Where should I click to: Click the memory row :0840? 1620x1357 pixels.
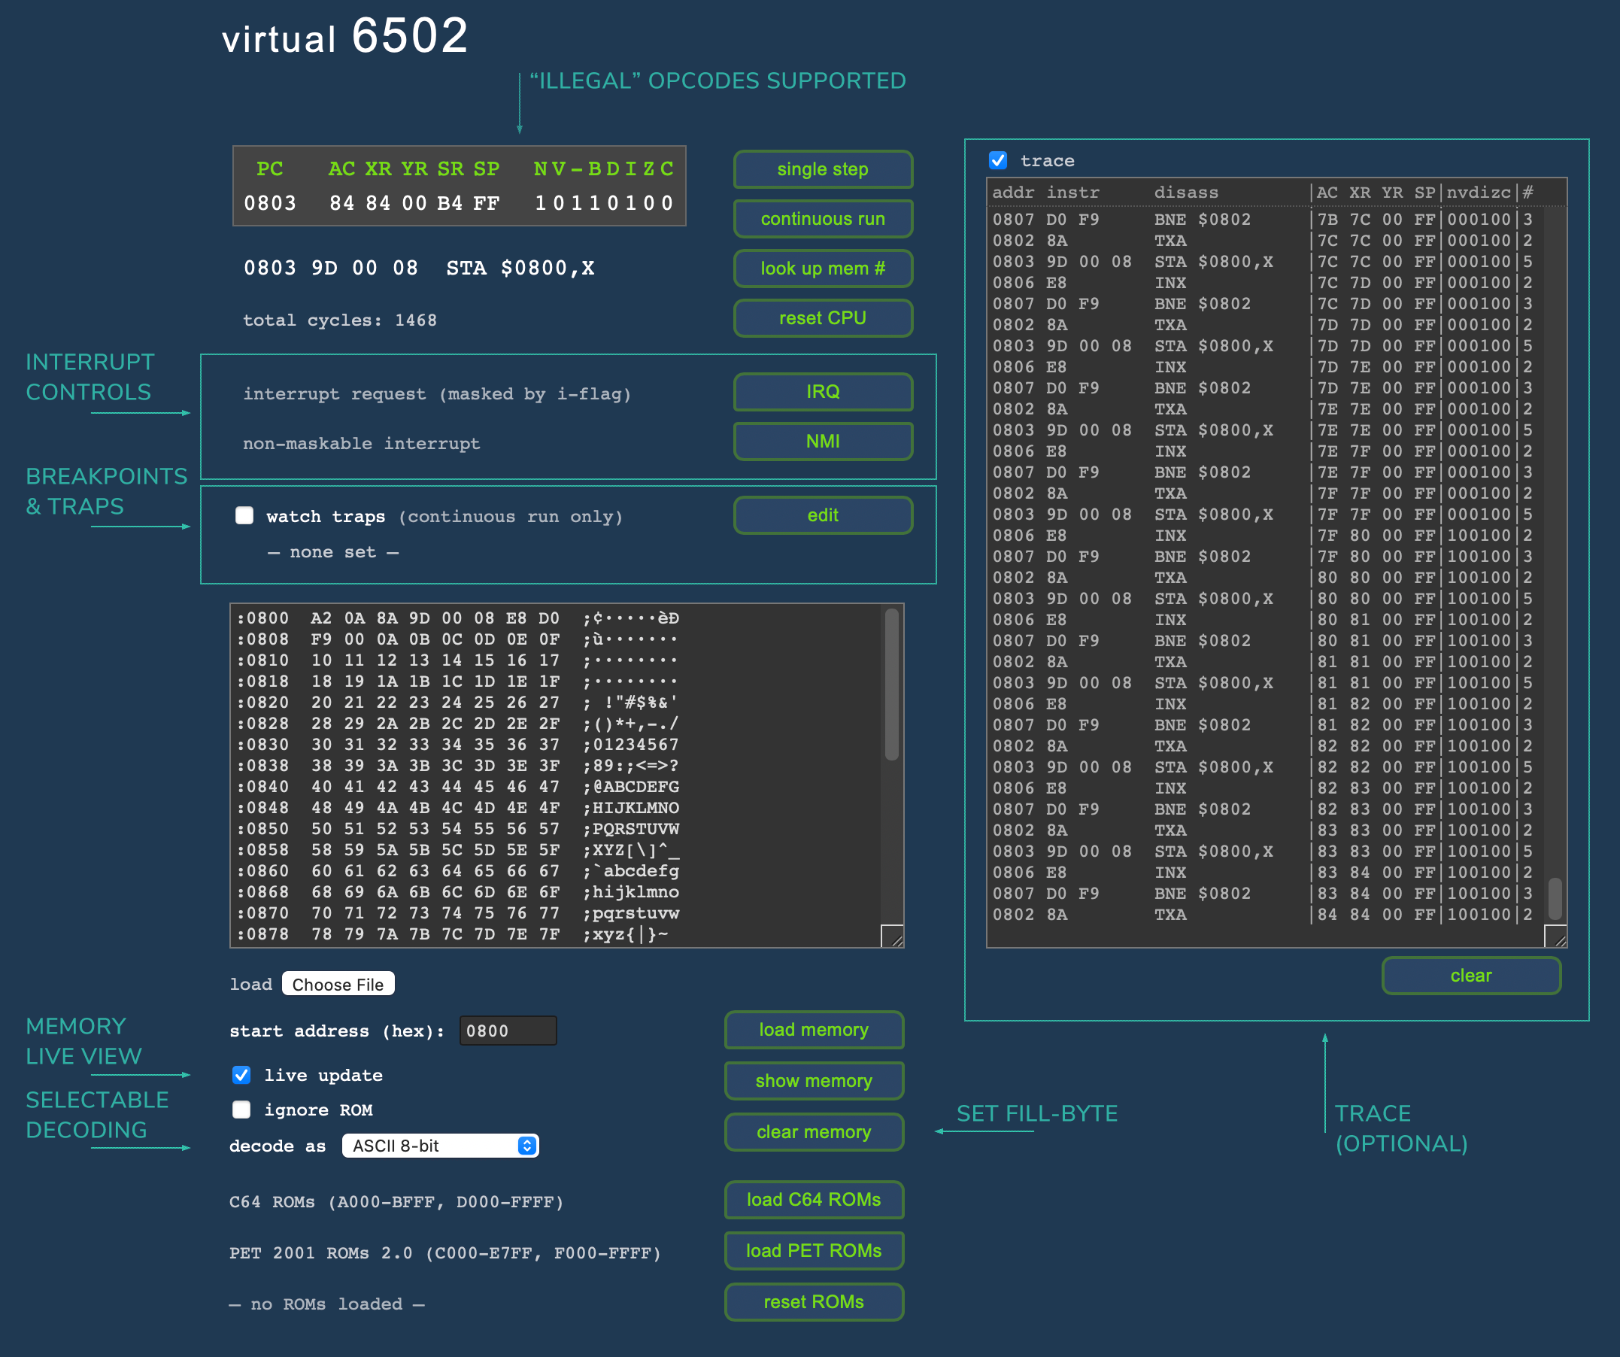458,787
